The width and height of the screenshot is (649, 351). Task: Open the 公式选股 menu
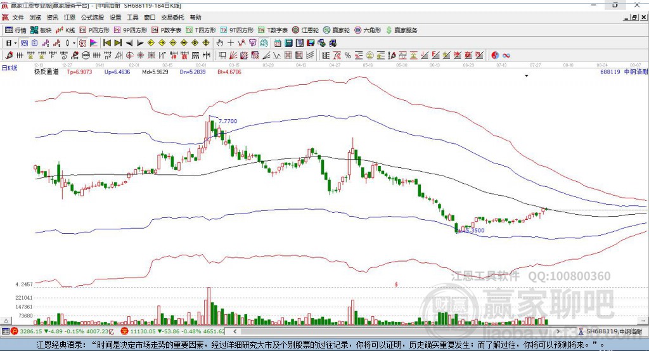93,17
